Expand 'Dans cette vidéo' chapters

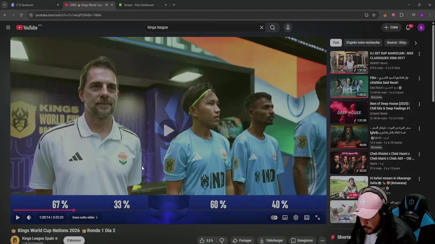(x=85, y=218)
